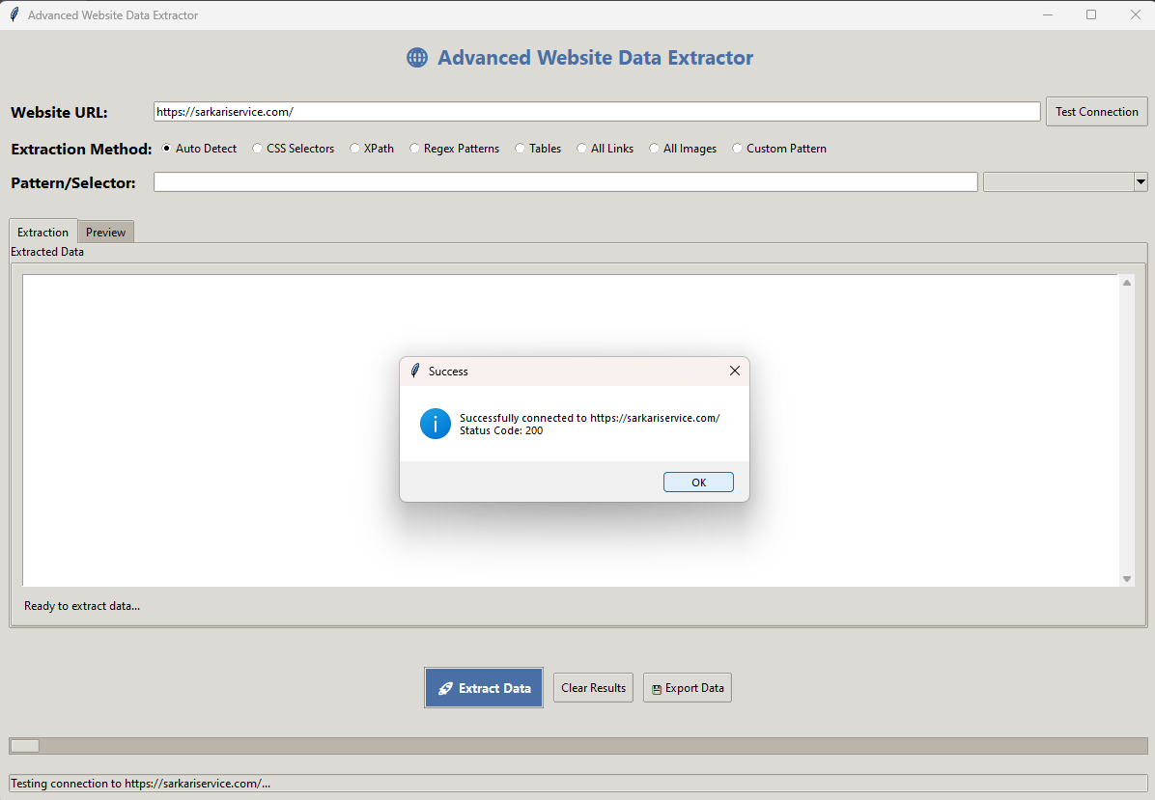Open the Pattern/Selector preset dropdown arrow
The image size is (1155, 800).
pos(1140,181)
